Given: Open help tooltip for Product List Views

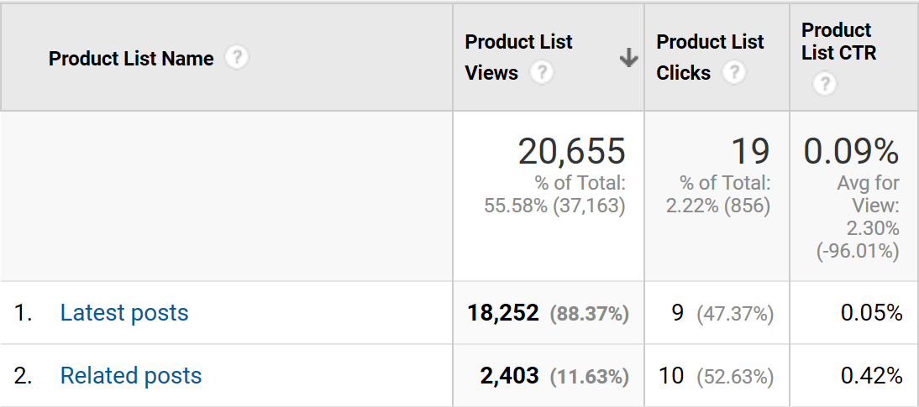Looking at the screenshot, I should 542,73.
